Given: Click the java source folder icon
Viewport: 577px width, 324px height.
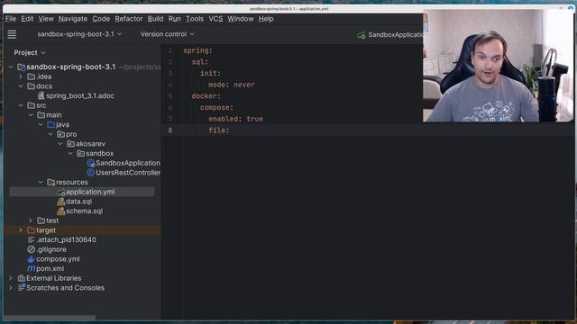Looking at the screenshot, I should (x=51, y=124).
